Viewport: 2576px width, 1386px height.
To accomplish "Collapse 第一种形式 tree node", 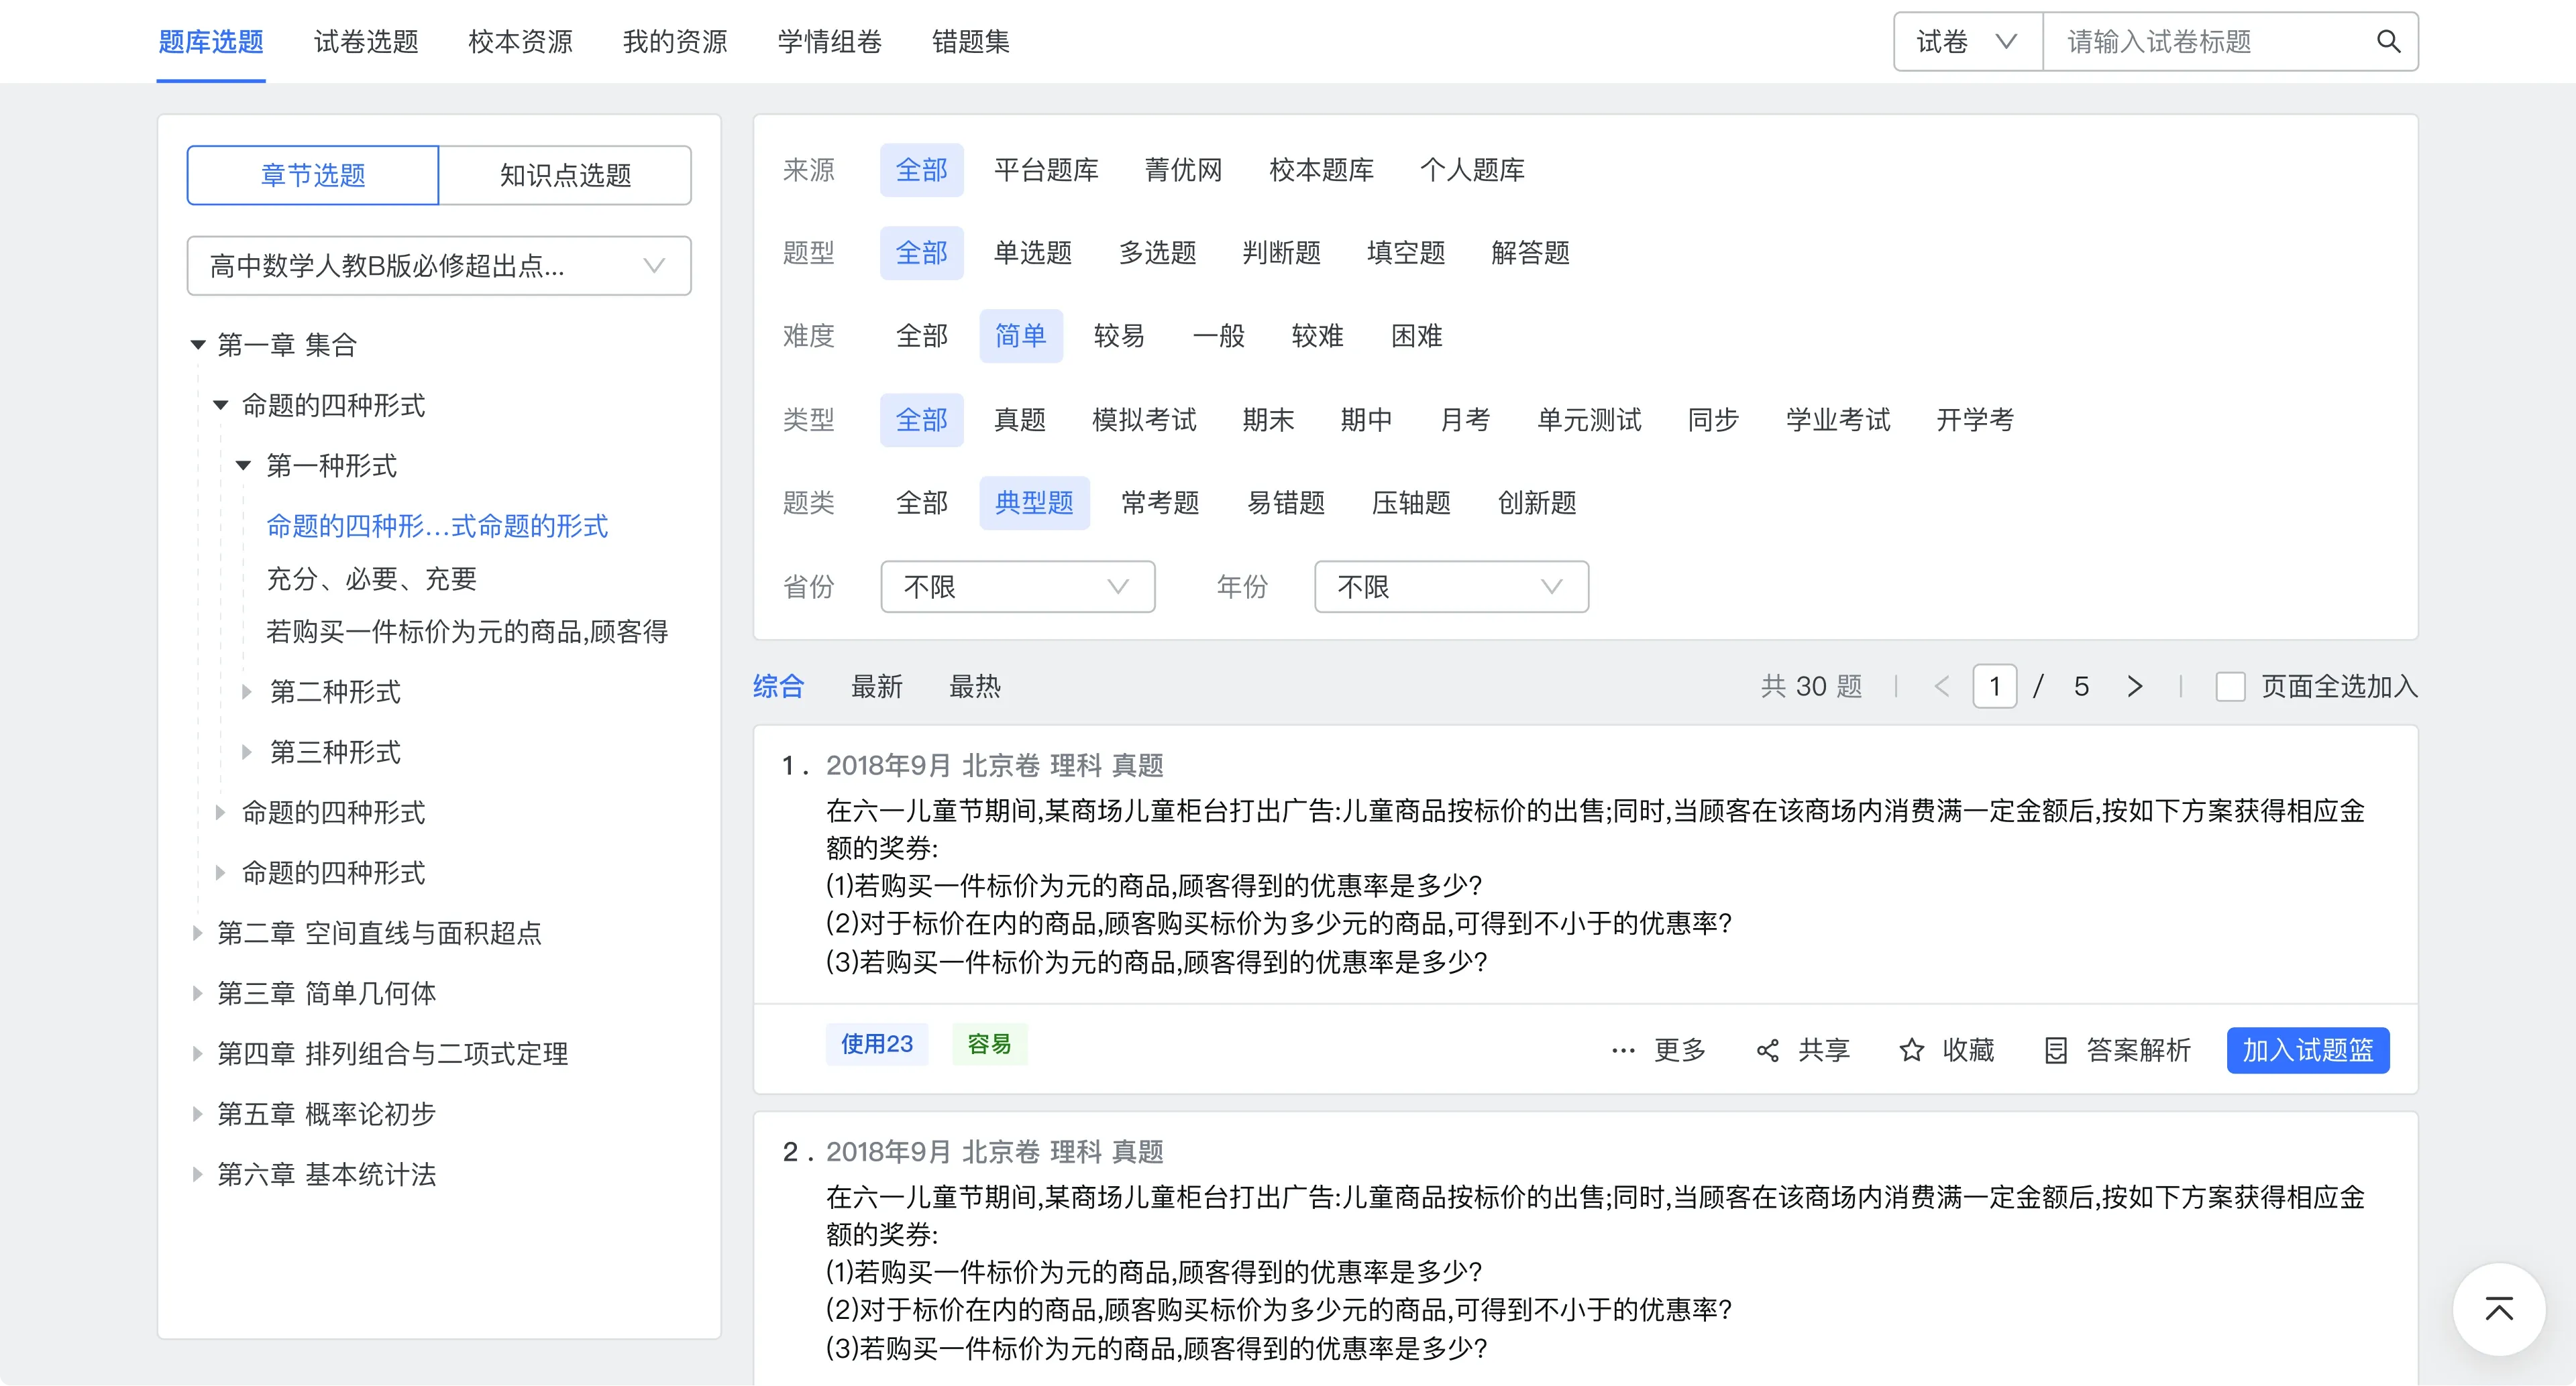I will (x=243, y=465).
